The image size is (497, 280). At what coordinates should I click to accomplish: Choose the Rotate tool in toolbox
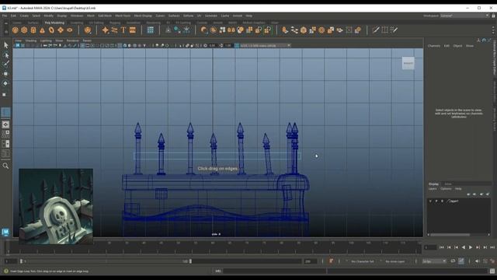(5, 83)
